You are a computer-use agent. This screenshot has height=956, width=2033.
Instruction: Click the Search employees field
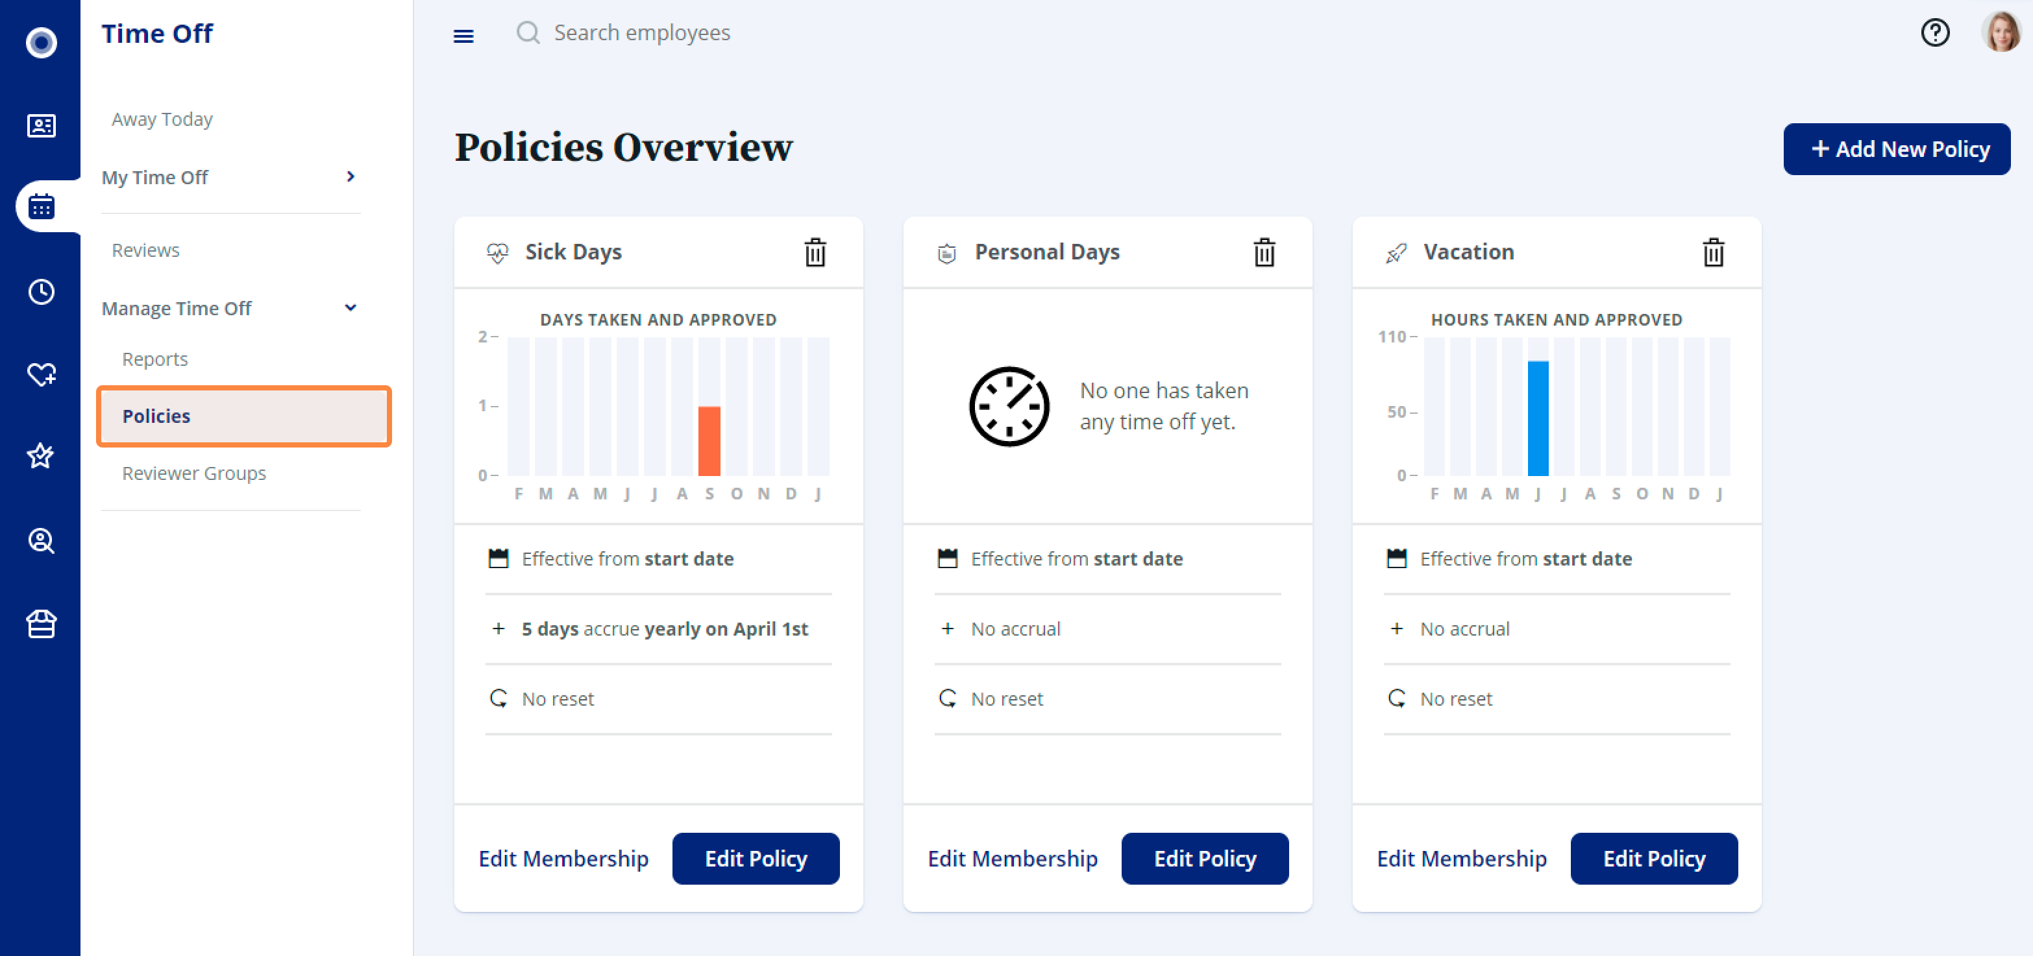tap(641, 33)
